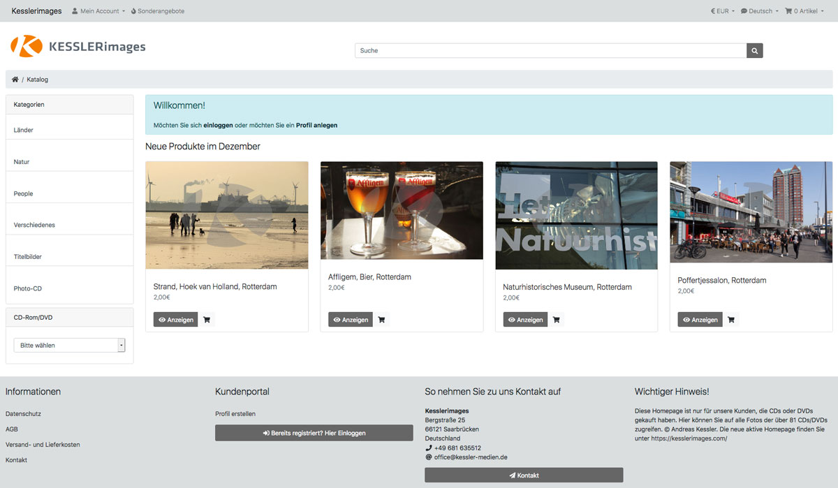This screenshot has height=488, width=838.
Task: Add Affligem, Bier product to cart
Action: point(381,320)
